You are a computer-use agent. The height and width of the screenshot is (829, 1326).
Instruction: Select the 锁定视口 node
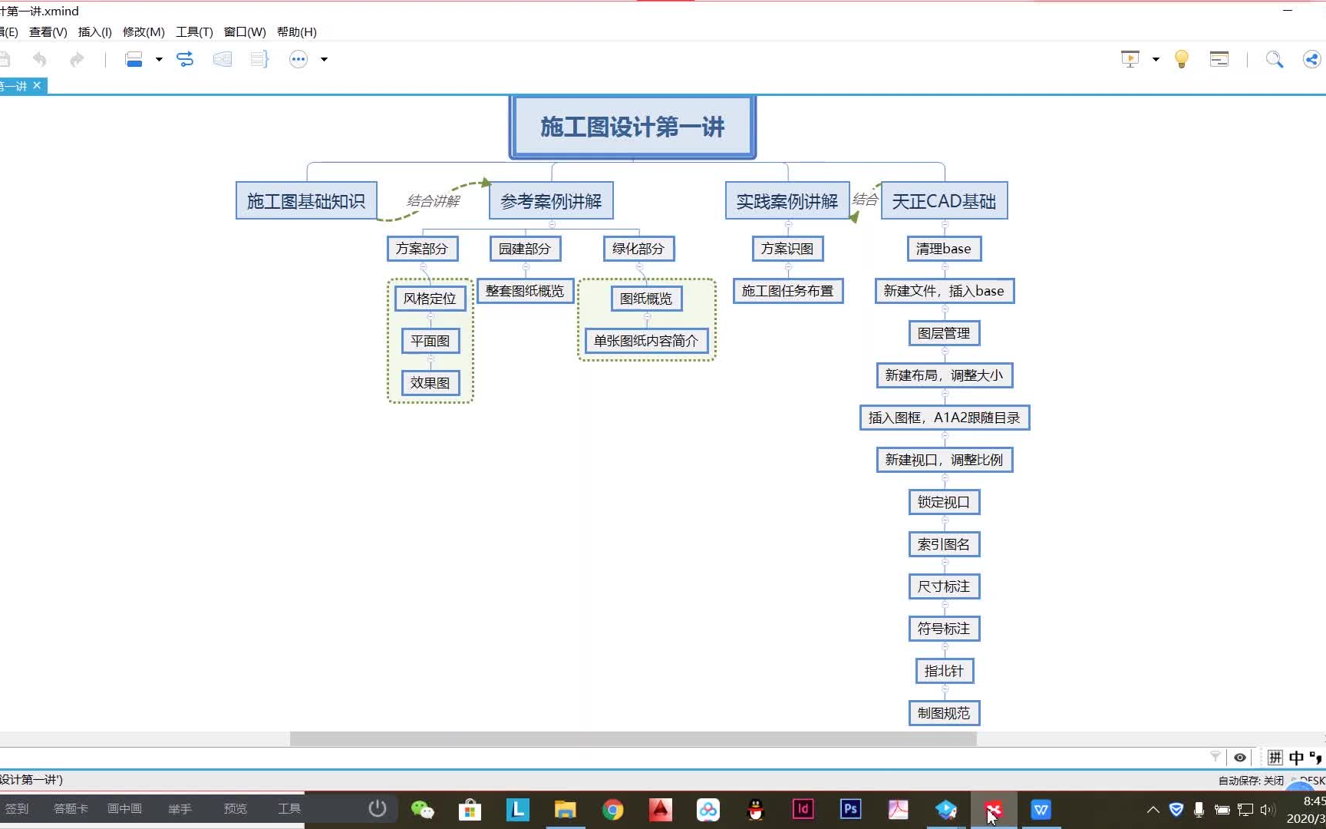tap(944, 502)
